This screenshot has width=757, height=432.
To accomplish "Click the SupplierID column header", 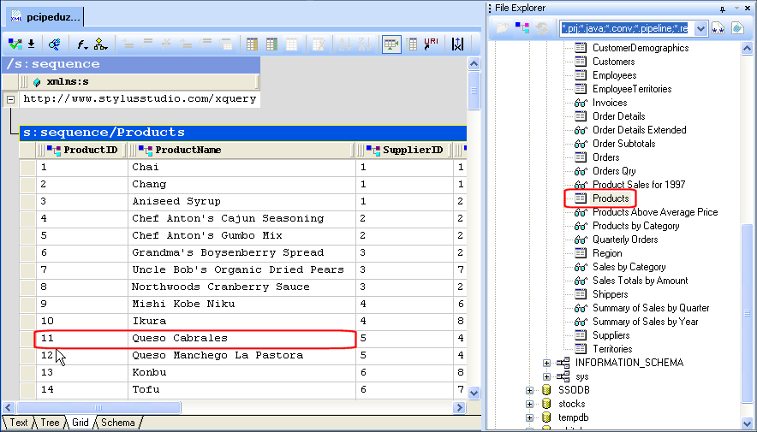I will [404, 150].
